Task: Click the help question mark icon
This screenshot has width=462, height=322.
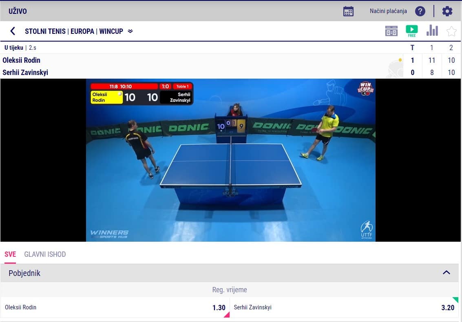Action: click(420, 11)
